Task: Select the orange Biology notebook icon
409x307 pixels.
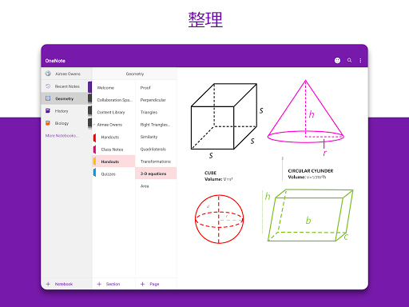Action: tap(48, 123)
